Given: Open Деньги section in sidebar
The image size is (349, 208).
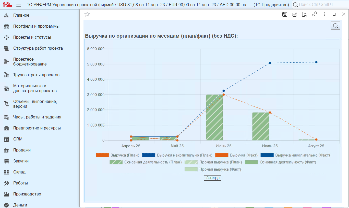Looking at the screenshot, I should pos(20,205).
